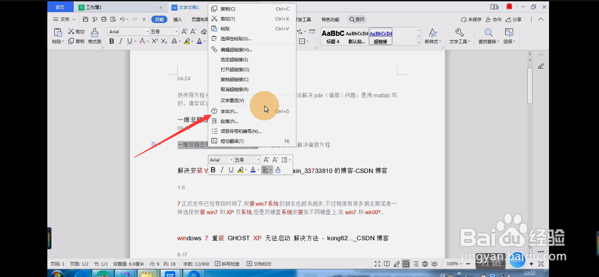Toggle italic in the floating mini toolbar
This screenshot has width=599, height=277.
(222, 169)
